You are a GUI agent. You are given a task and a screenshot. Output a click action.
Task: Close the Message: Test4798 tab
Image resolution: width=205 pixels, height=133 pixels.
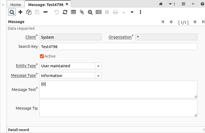(67, 4)
